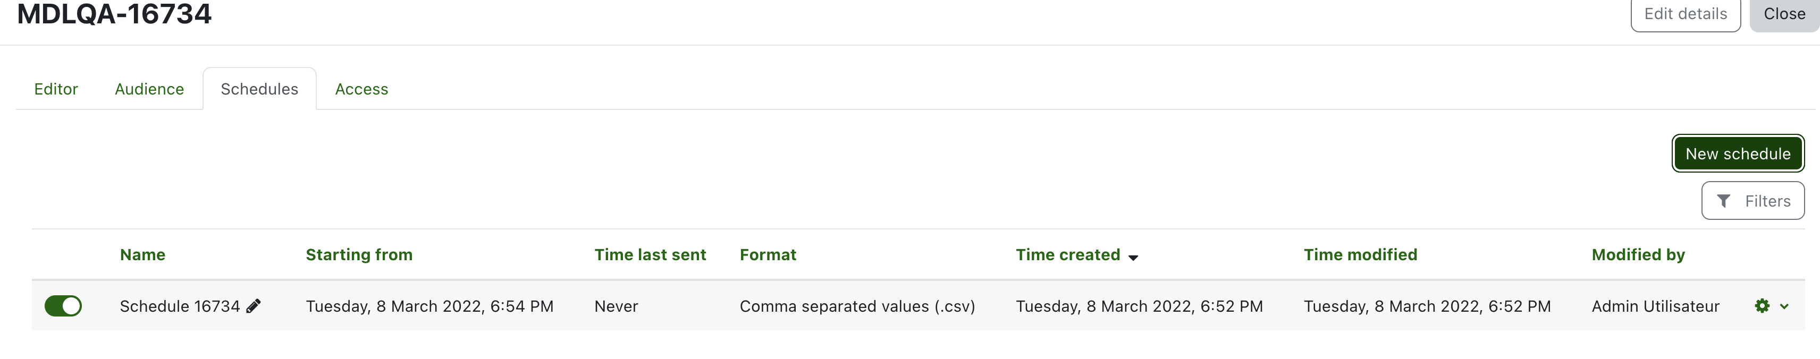Sort by the Format column header

[768, 254]
